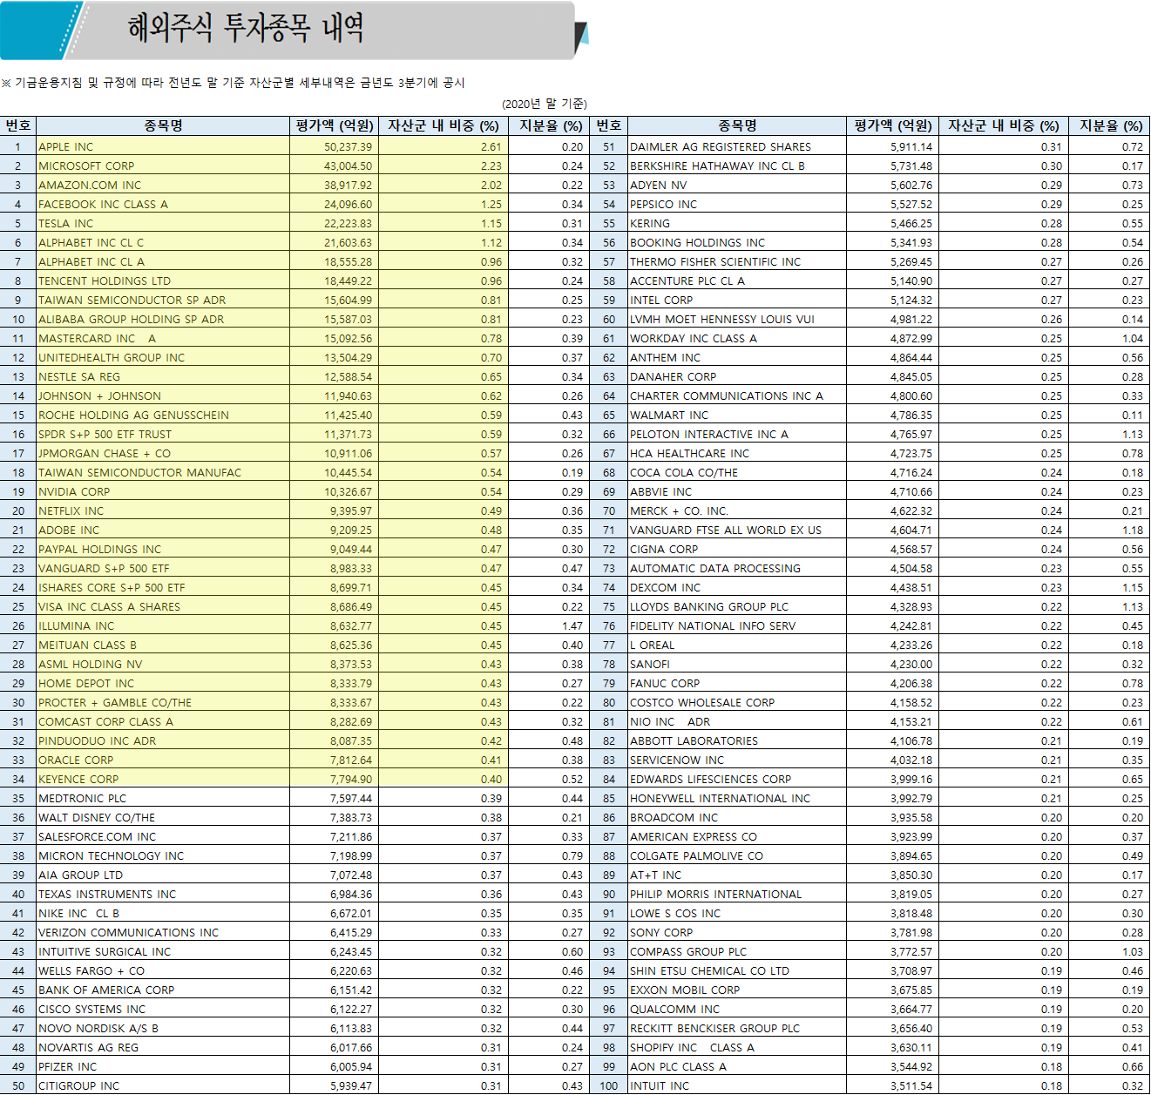This screenshot has width=1151, height=1095.
Task: Click the APPLE INC stock name cell
Action: [x=163, y=146]
